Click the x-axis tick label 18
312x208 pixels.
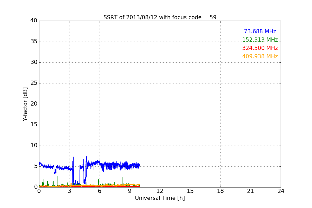(x=220, y=191)
